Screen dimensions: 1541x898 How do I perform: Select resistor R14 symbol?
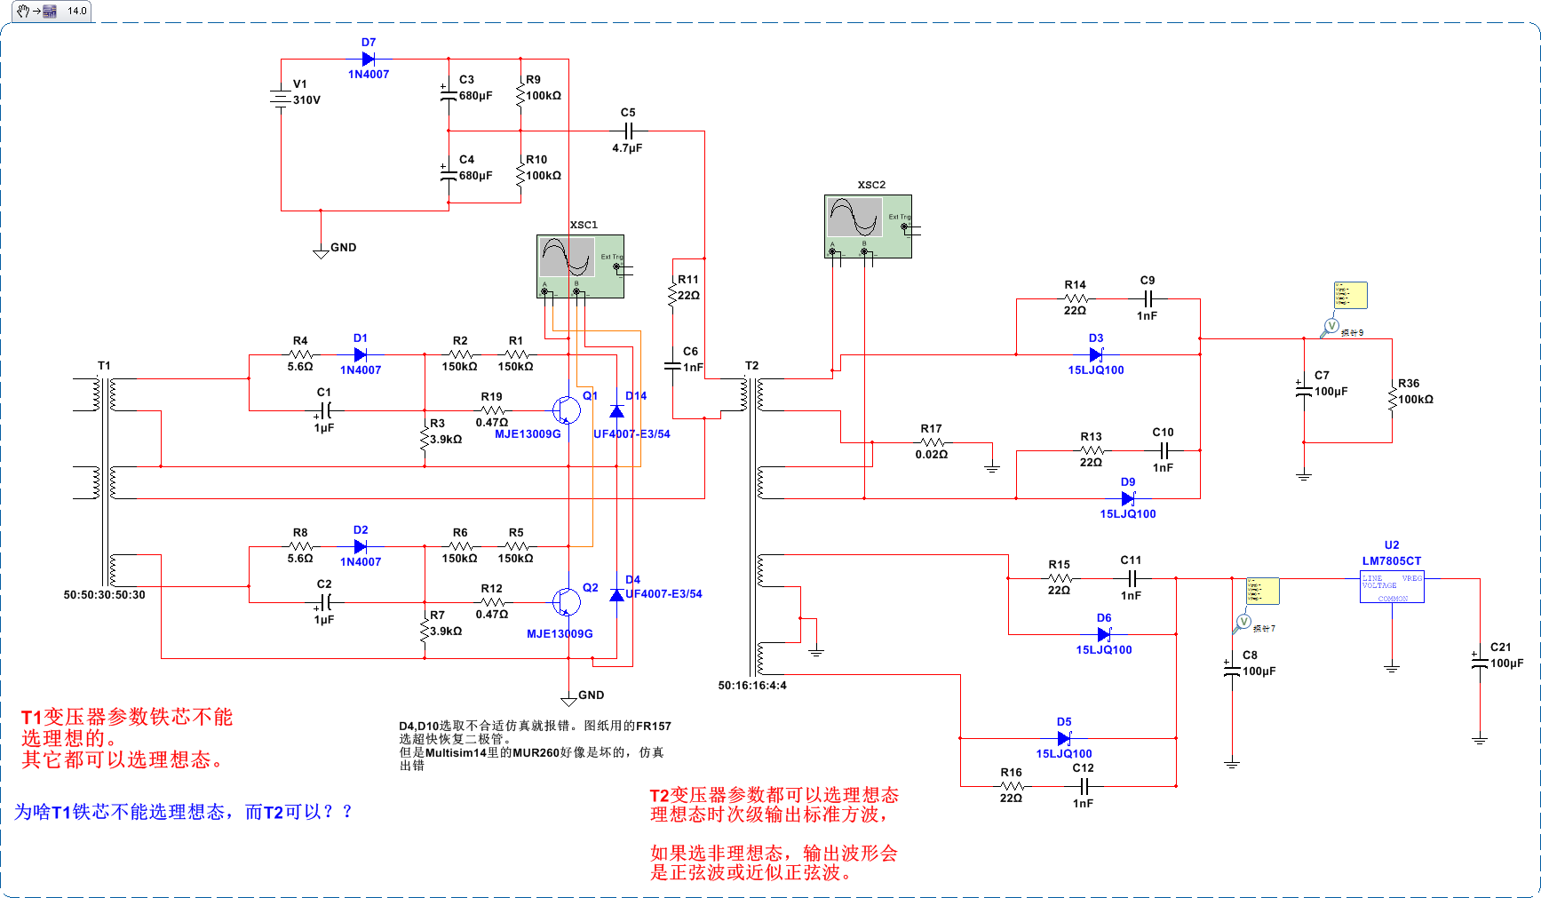[x=1076, y=298]
